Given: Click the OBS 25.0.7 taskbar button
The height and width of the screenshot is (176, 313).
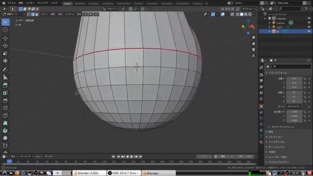Looking at the screenshot, I should coord(124,173).
